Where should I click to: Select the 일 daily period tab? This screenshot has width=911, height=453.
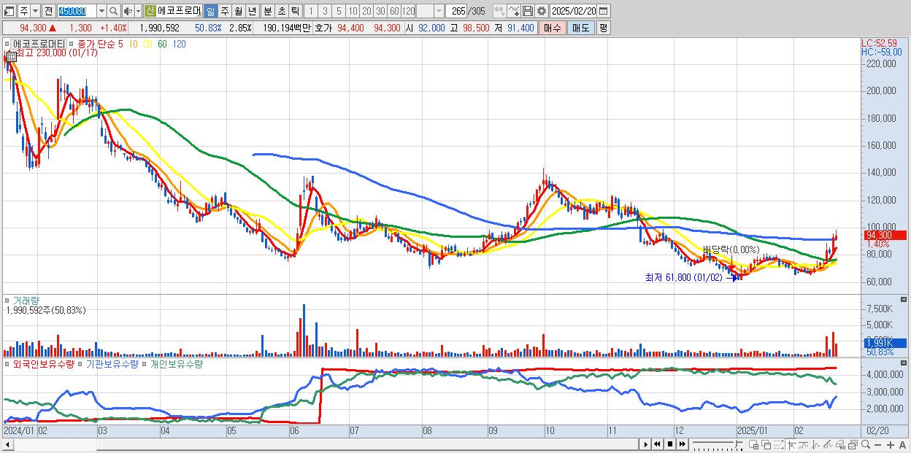(210, 11)
